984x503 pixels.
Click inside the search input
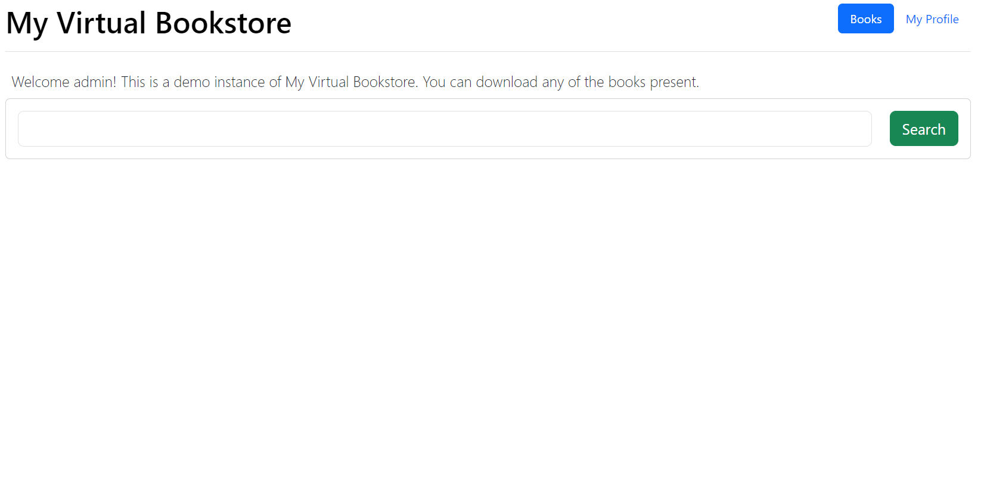(444, 129)
